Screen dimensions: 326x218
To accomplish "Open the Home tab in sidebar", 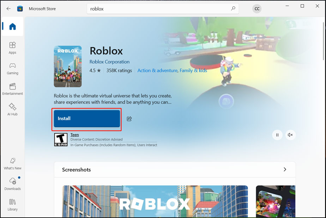I will [x=12, y=26].
